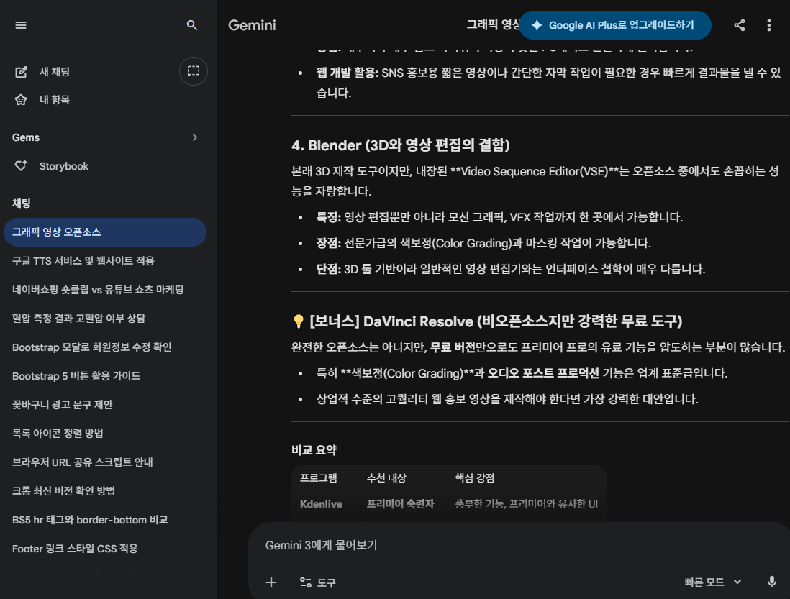The height and width of the screenshot is (599, 790).
Task: Click table header 핵심 강점
Action: click(475, 477)
